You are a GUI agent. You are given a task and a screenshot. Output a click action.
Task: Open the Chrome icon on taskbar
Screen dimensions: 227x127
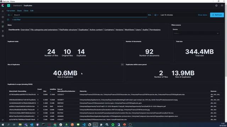[55, 125]
